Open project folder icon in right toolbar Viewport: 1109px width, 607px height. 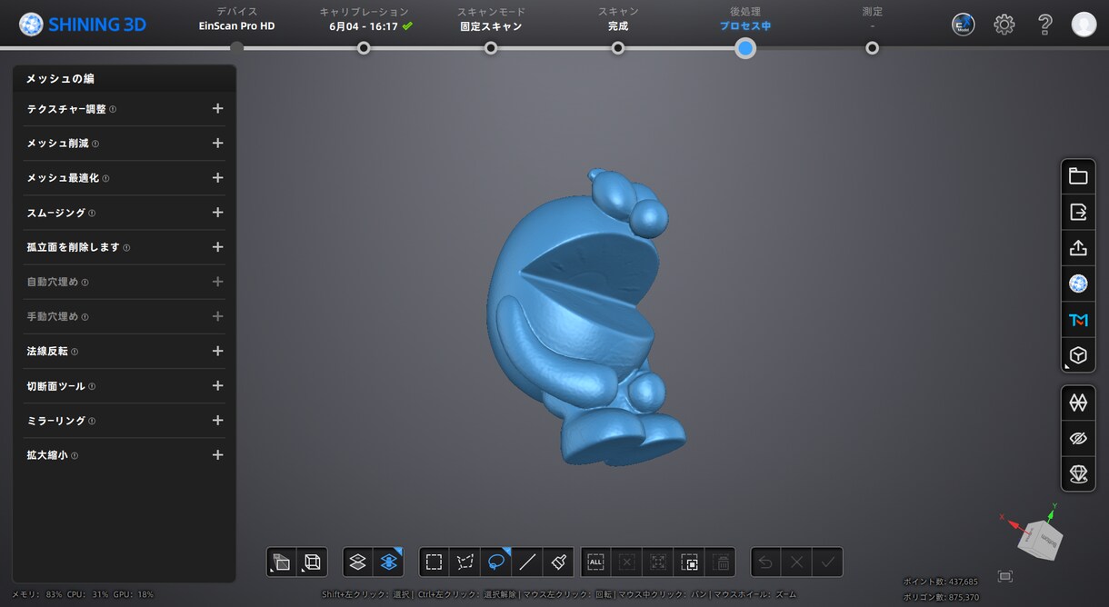(x=1078, y=176)
